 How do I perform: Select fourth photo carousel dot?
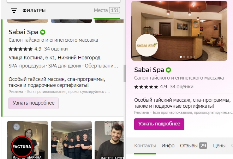click(x=191, y=57)
